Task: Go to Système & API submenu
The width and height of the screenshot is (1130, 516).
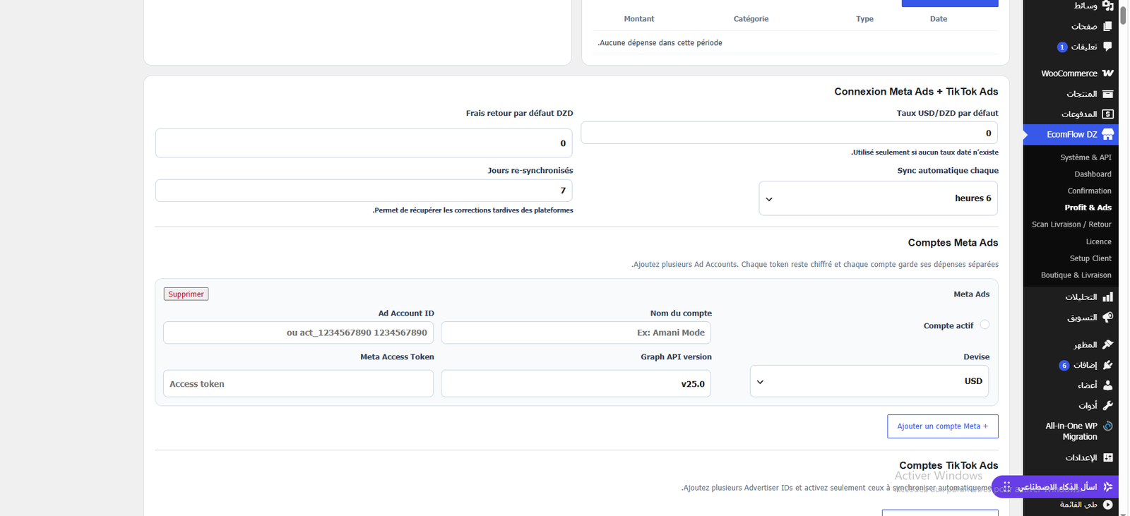Action: click(1086, 157)
